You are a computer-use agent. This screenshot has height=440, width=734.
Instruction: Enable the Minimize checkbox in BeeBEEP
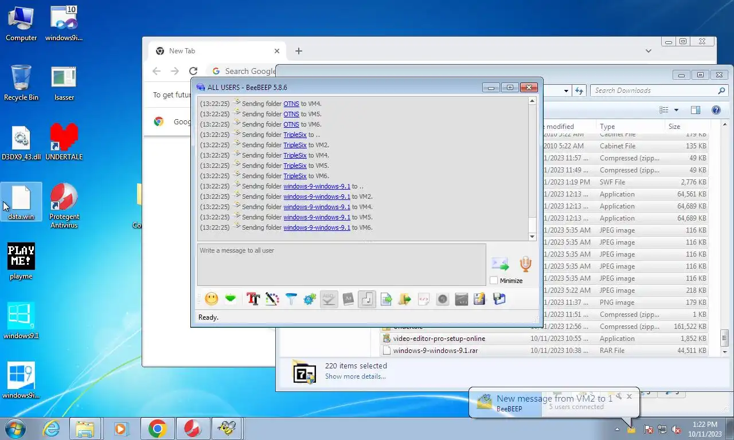[x=494, y=280]
